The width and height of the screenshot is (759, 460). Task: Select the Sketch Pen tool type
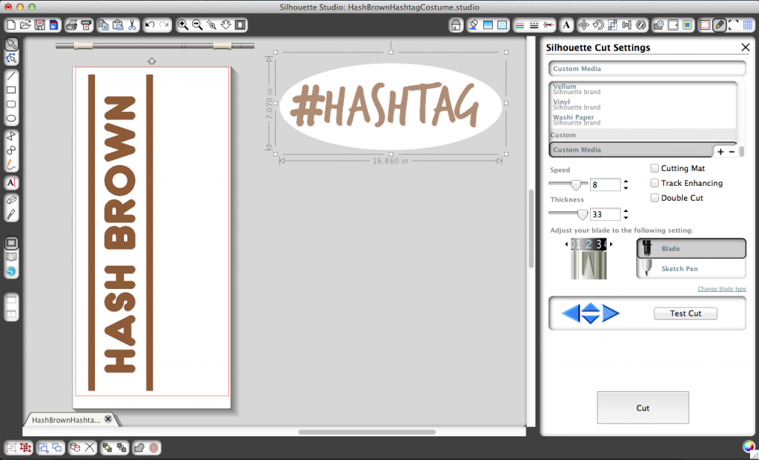coord(692,268)
